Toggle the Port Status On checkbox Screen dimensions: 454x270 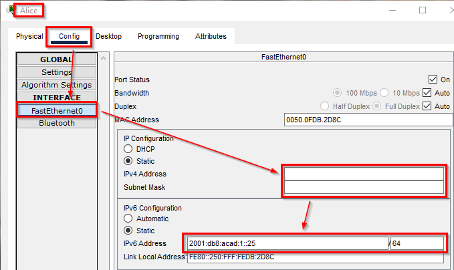pos(433,80)
